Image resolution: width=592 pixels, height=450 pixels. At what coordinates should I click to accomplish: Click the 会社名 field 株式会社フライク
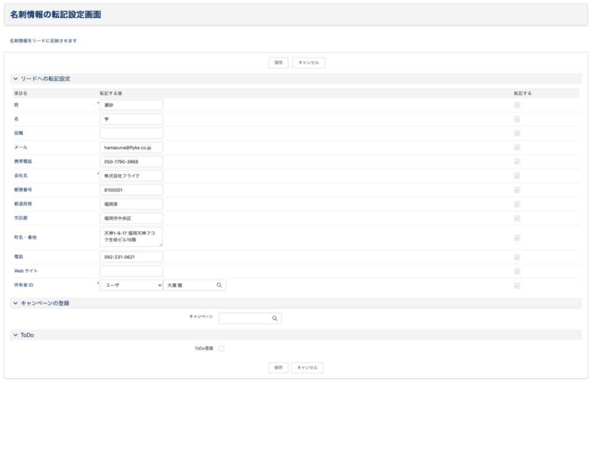pos(131,176)
